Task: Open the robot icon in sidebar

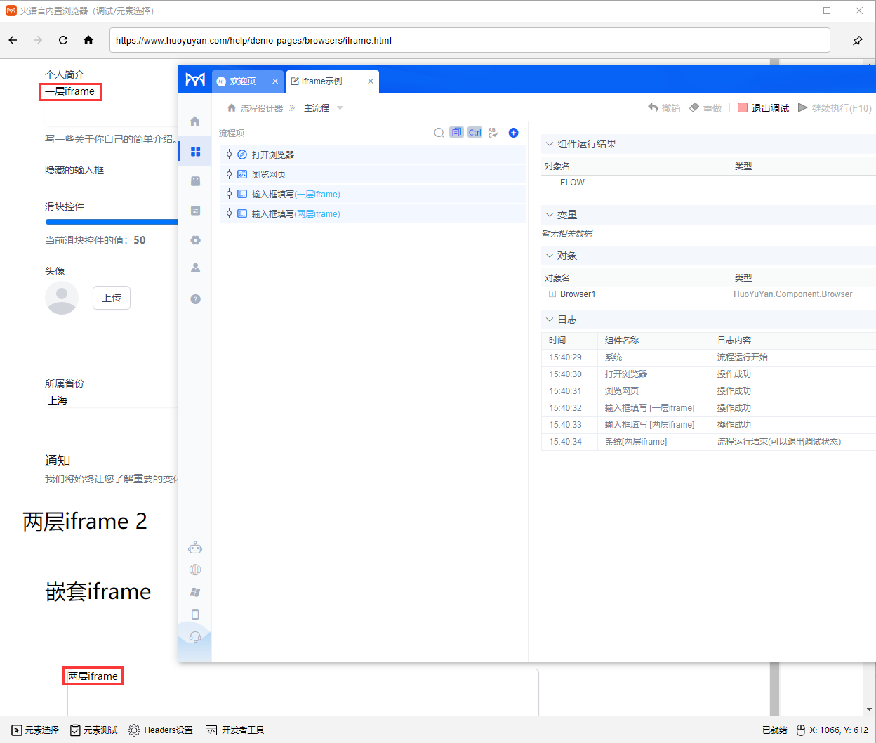Action: [195, 548]
